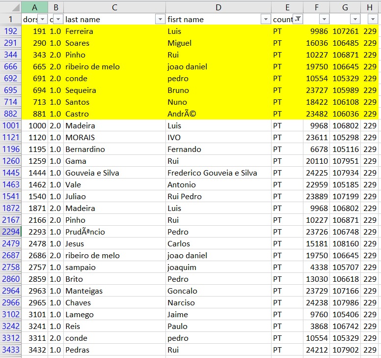
Task: Open filter dropdown on fisrt name column
Action: point(266,19)
